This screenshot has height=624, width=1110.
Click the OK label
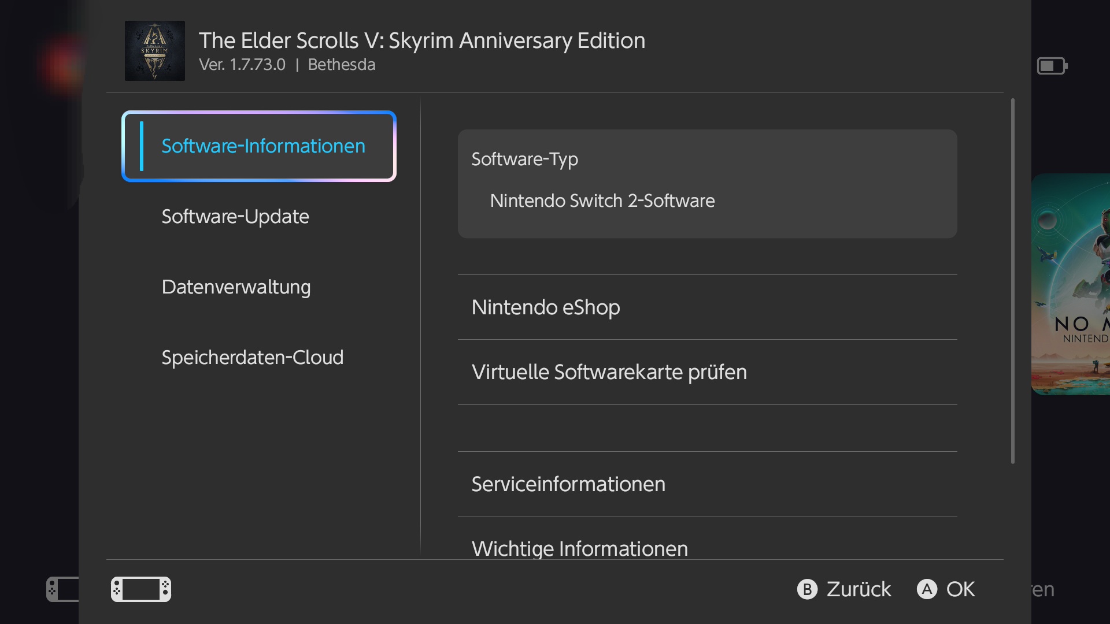click(x=960, y=589)
